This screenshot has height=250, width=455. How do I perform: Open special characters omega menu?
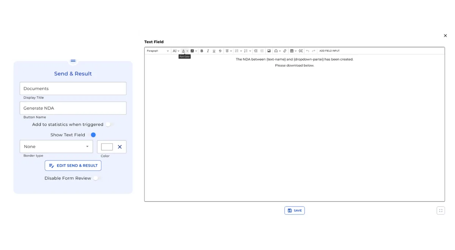[x=277, y=51]
